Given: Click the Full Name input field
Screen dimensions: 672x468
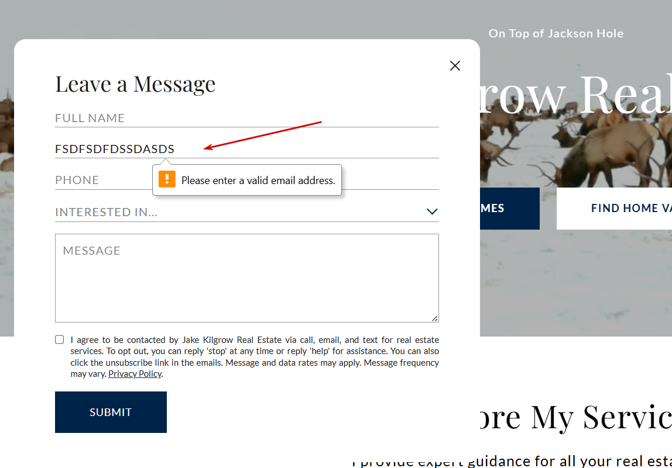Looking at the screenshot, I should point(247,118).
